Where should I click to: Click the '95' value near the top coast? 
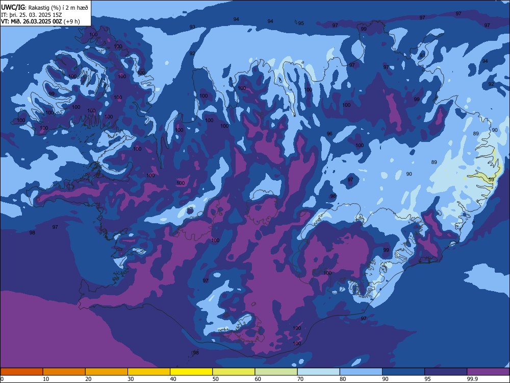(301, 23)
